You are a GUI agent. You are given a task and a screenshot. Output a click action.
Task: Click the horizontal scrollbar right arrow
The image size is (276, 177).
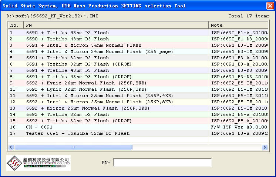tap(265, 147)
